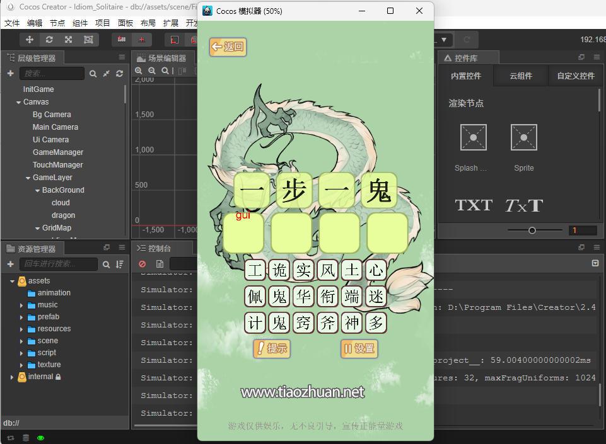Collapse the assets root folder
Screen dimensions: 606x444
pyautogui.click(x=12, y=281)
